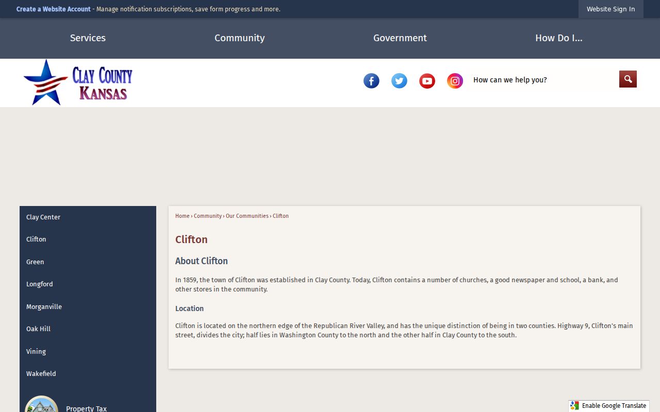The image size is (660, 412).
Task: Click the Clifton breadcrumb link
Action: pyautogui.click(x=280, y=216)
